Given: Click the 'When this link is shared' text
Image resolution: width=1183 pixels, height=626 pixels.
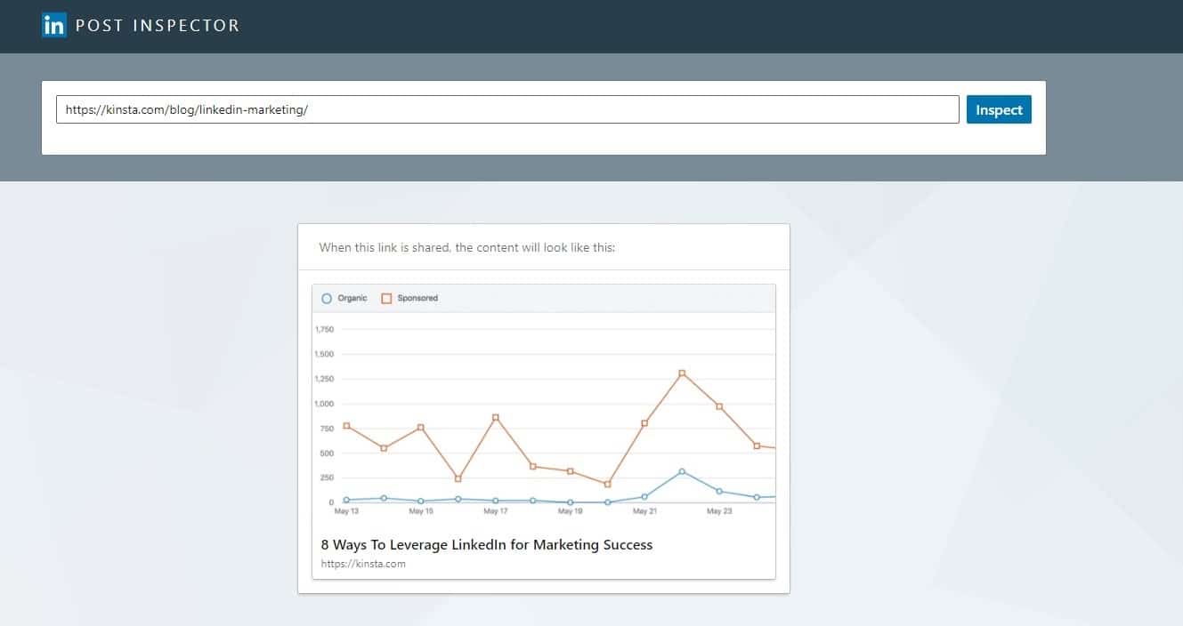Looking at the screenshot, I should [467, 247].
